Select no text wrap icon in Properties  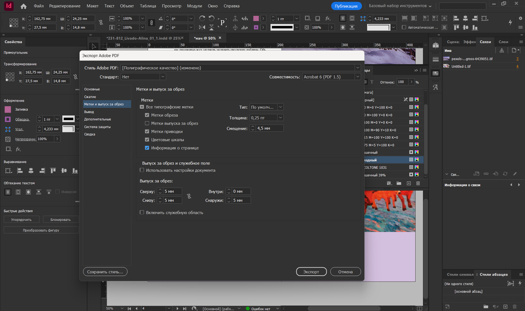tap(8, 192)
